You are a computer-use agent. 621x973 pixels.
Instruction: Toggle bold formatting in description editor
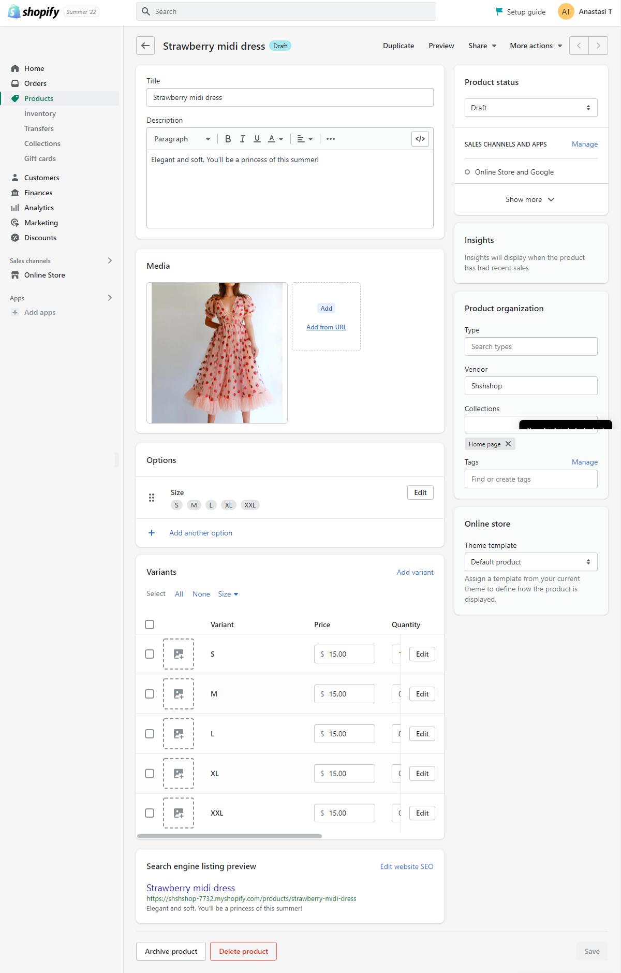click(228, 139)
